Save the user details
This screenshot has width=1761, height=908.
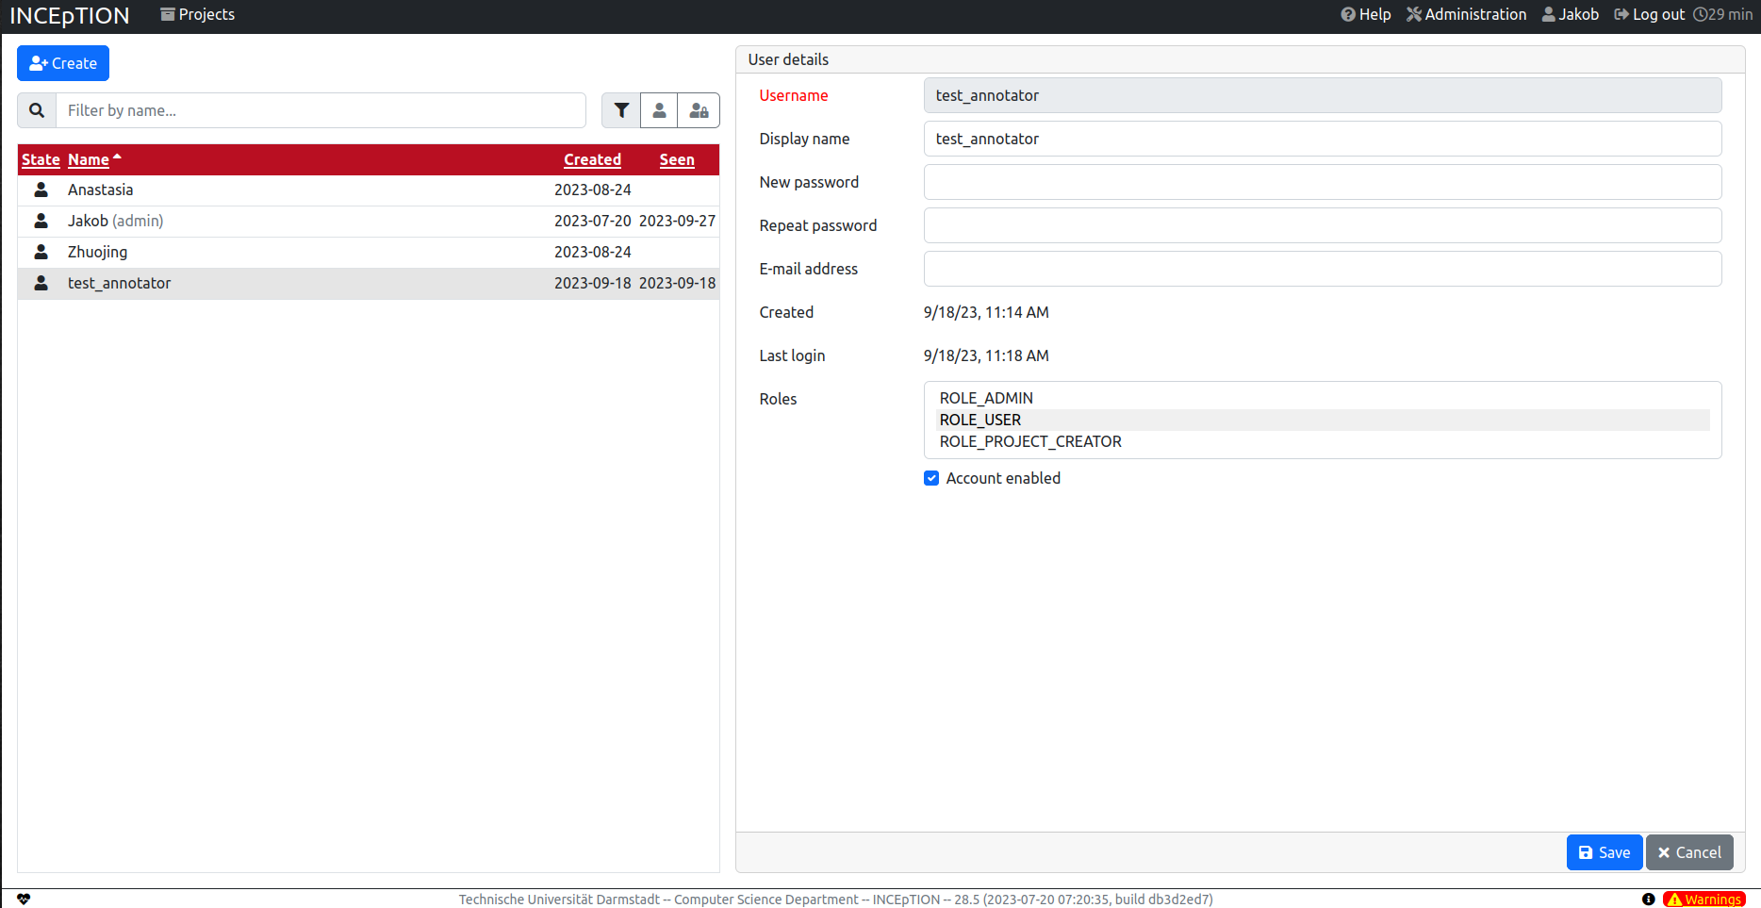pyautogui.click(x=1605, y=852)
